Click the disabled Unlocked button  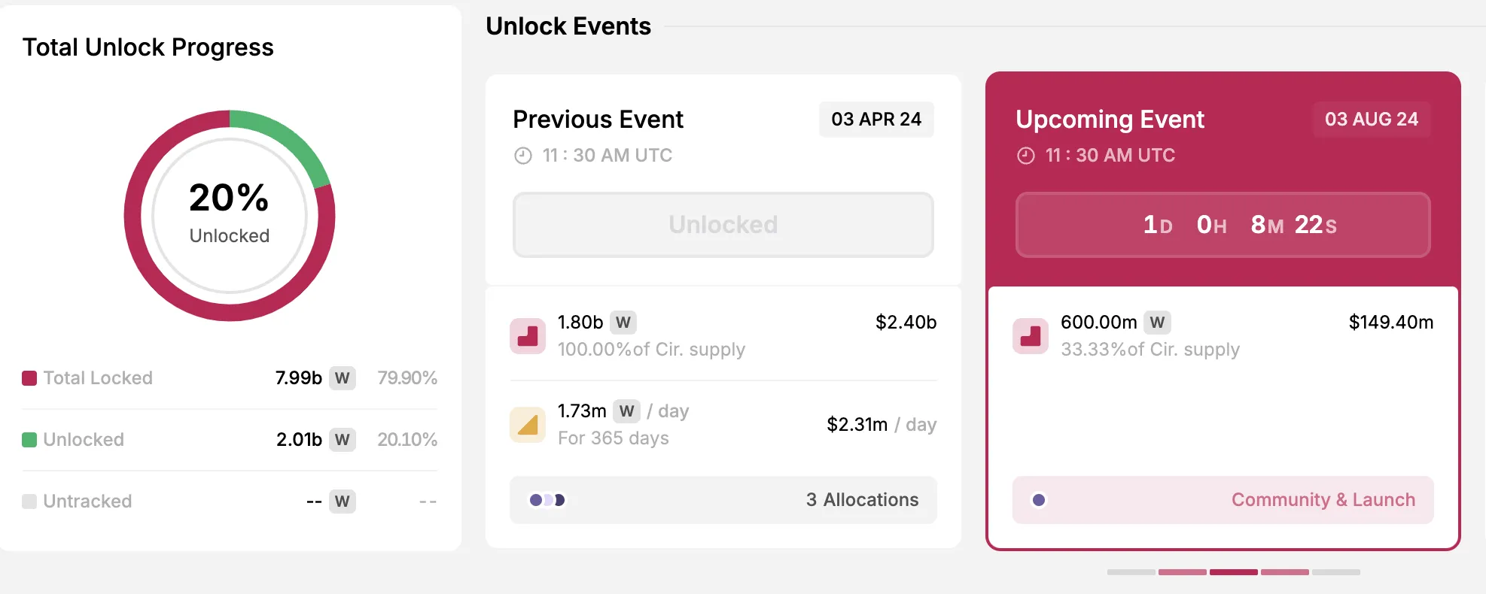pos(723,225)
